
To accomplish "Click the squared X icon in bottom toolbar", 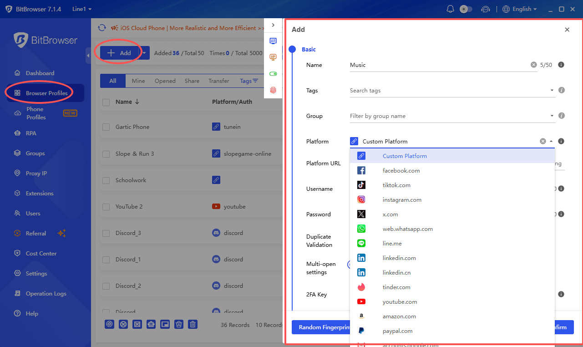I will (137, 324).
